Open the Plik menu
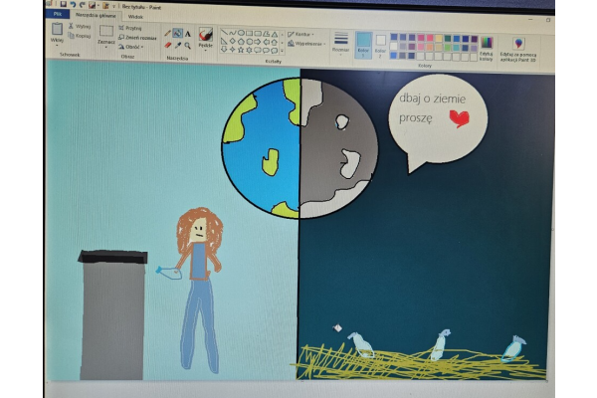The width and height of the screenshot is (597, 398). click(57, 16)
